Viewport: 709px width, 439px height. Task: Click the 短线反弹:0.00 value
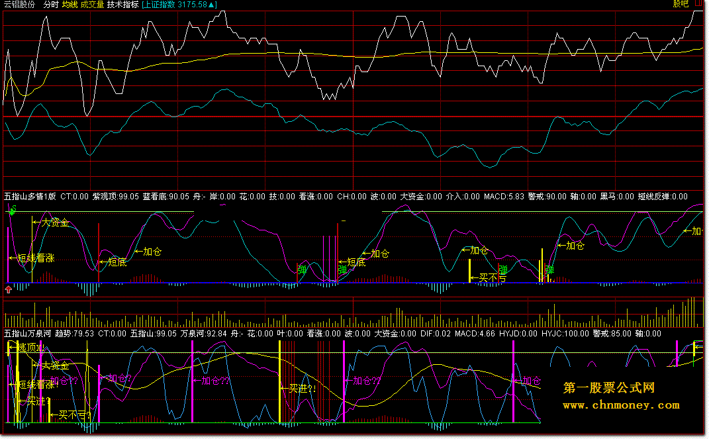[x=663, y=197]
